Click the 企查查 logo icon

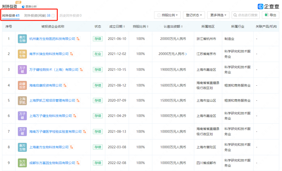tap(260, 7)
